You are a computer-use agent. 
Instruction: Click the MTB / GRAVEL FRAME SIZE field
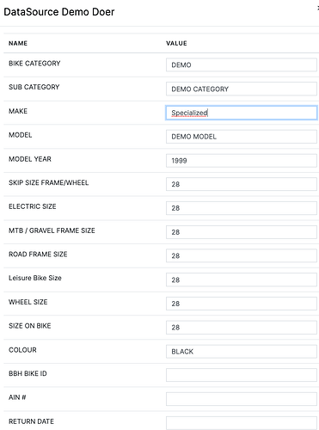point(242,232)
